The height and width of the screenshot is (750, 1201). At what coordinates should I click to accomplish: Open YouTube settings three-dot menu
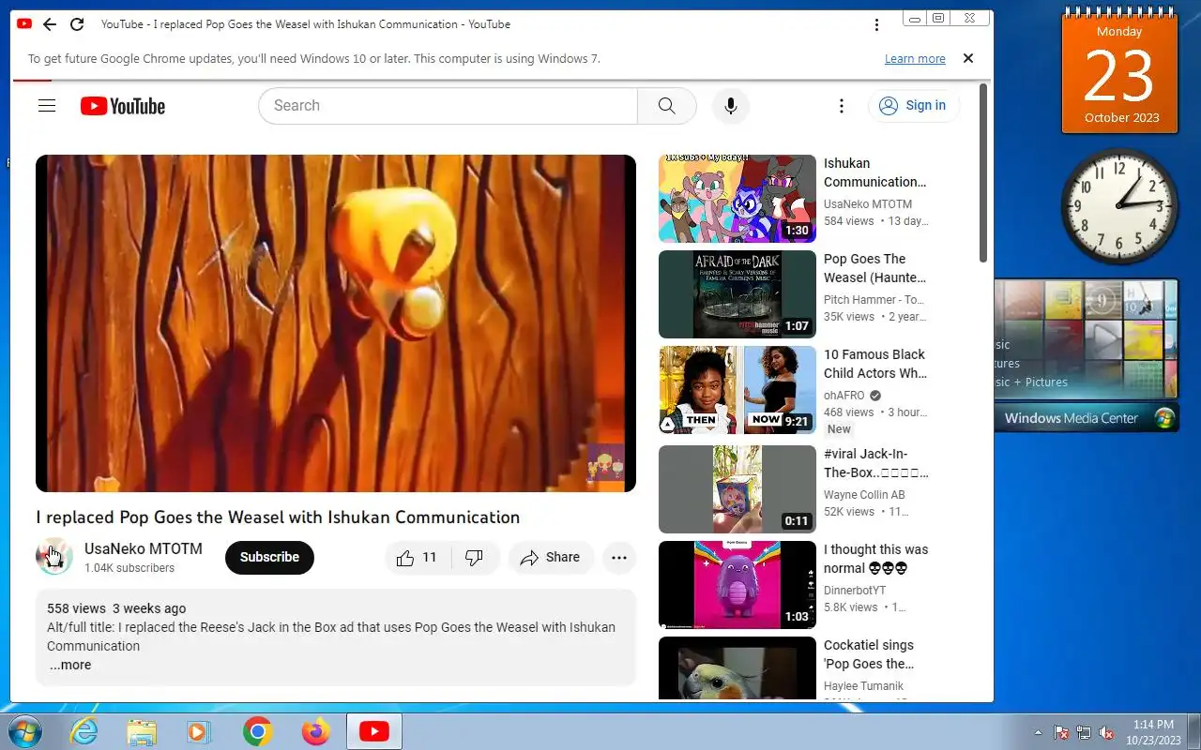[842, 106]
